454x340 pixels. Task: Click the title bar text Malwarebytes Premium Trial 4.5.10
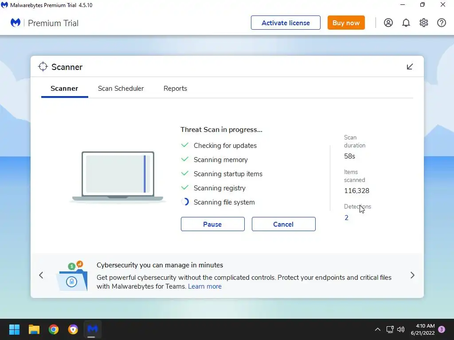(x=51, y=5)
